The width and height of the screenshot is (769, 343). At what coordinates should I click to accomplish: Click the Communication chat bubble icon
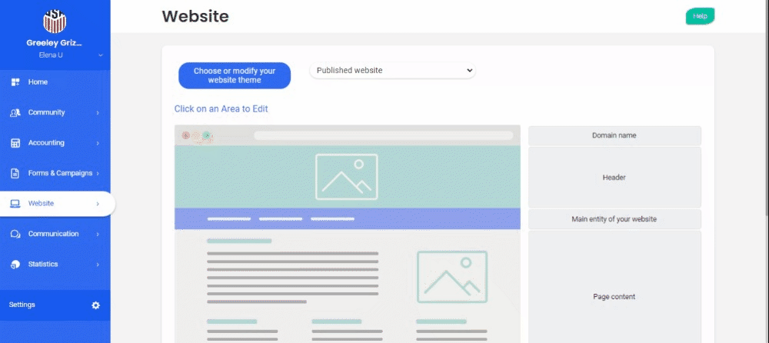point(15,234)
